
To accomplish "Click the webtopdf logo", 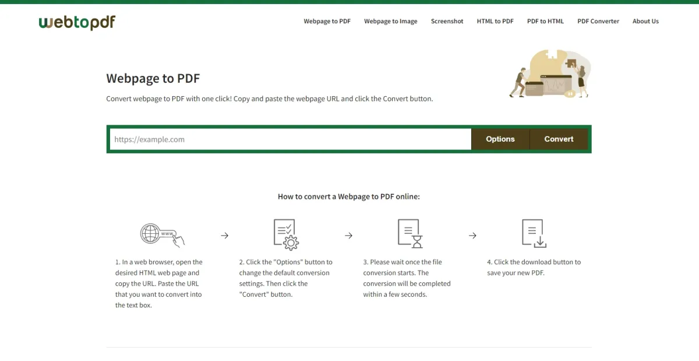I will [x=77, y=22].
